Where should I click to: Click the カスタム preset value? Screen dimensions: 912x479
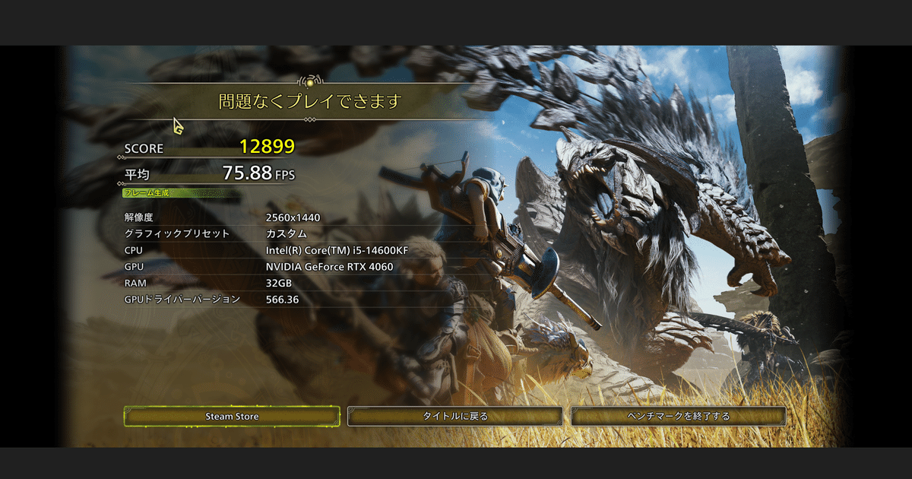point(287,234)
